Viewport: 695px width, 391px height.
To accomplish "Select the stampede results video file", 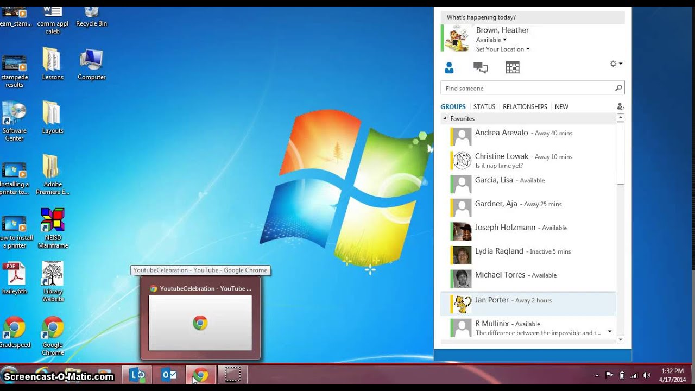I will [x=14, y=71].
